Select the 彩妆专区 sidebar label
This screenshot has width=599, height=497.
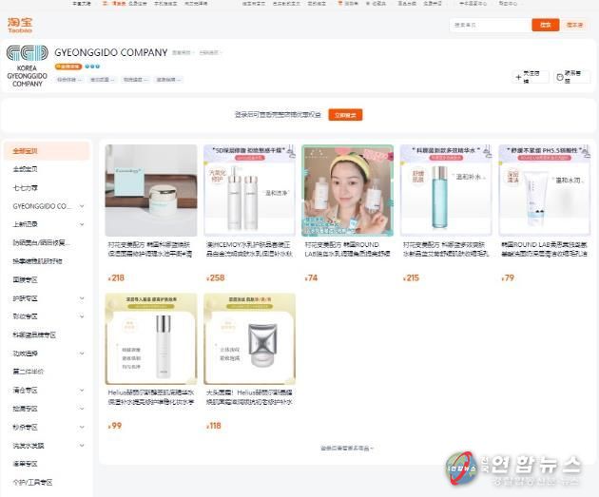click(26, 316)
